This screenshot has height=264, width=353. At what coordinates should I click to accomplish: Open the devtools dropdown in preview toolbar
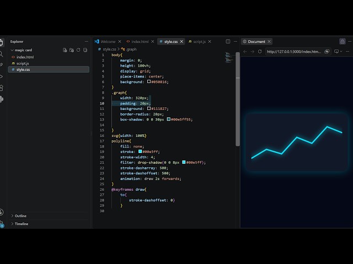coord(338,52)
